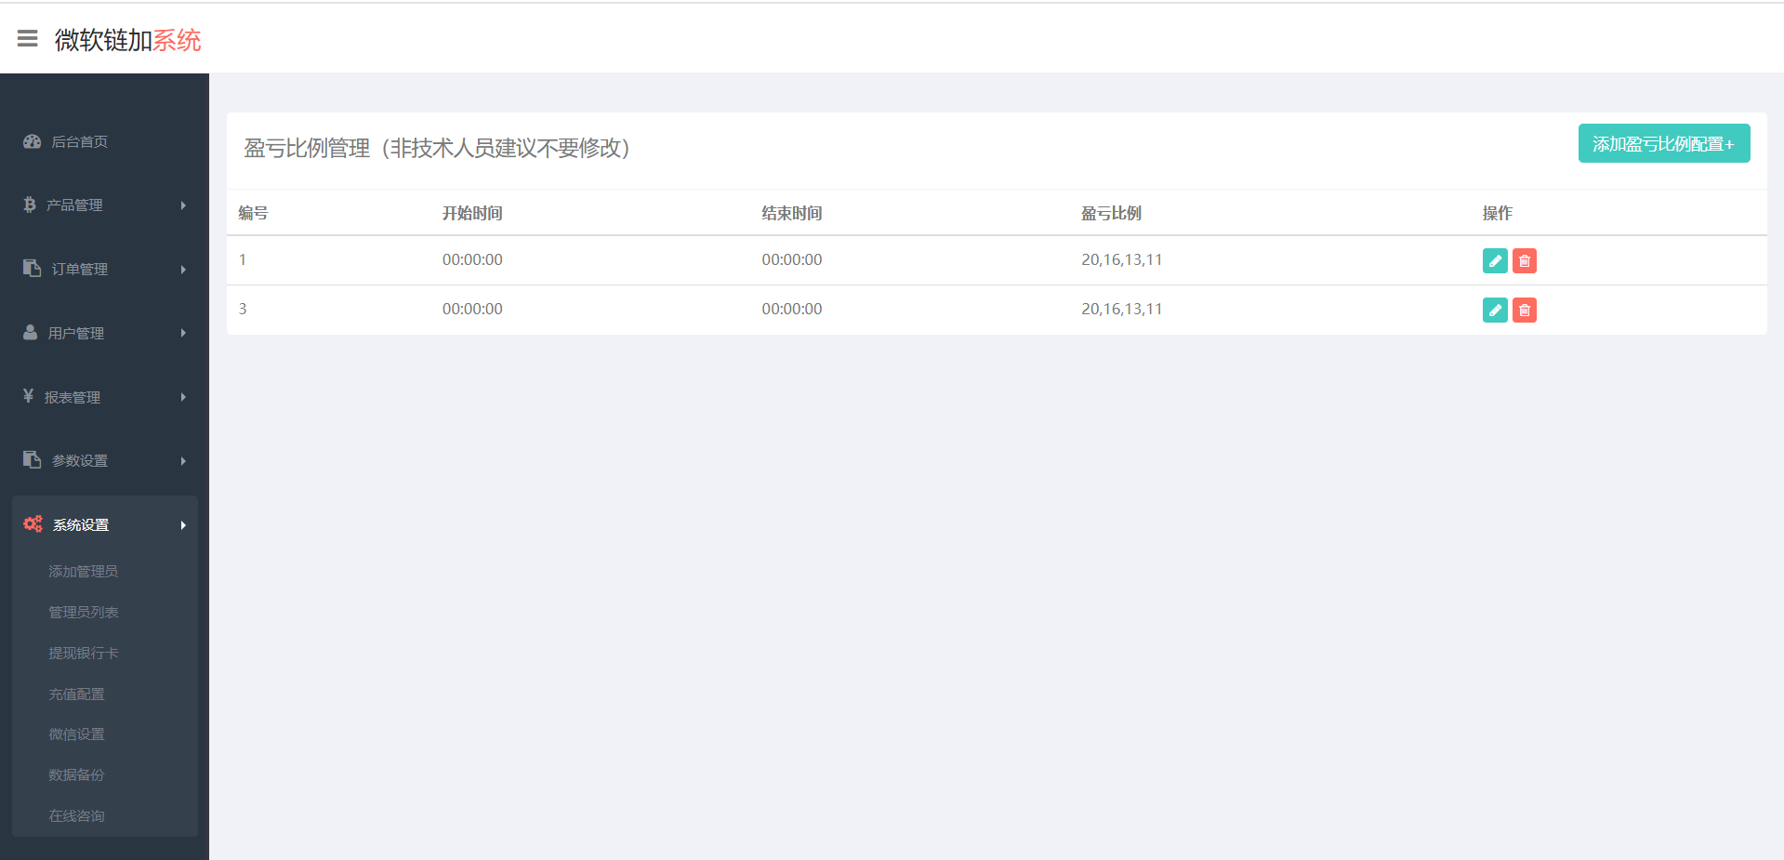Screen dimensions: 1784x860
Task: Click the 添加盈亏比例配置+ button
Action: point(1664,143)
